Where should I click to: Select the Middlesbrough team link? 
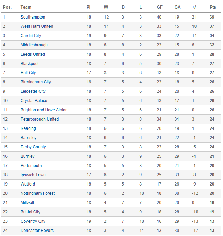(x=34, y=45)
